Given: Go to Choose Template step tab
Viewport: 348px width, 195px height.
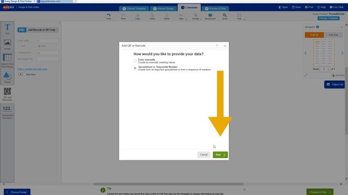Looking at the screenshot, I should click(134, 9).
